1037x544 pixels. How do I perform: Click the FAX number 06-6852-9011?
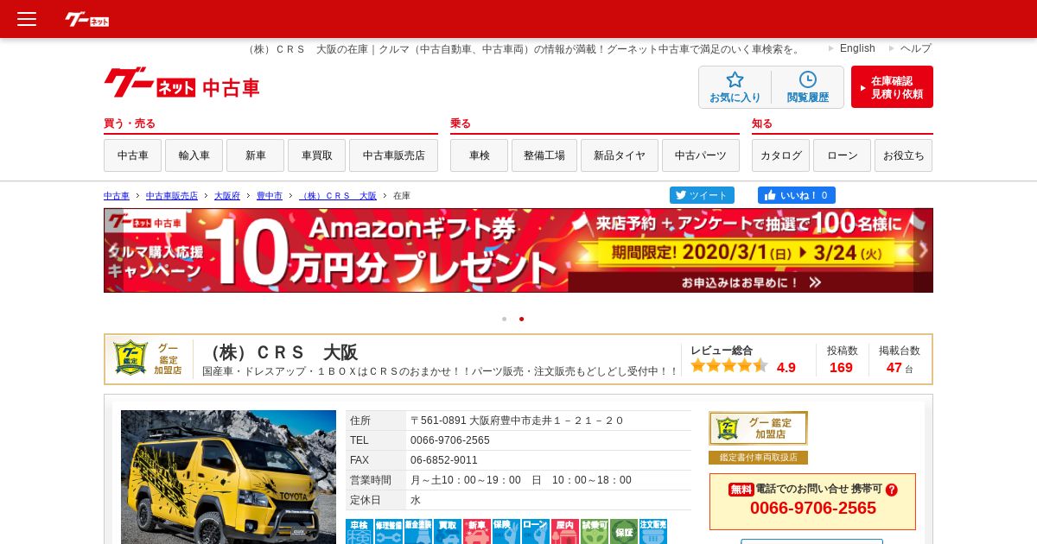444,460
